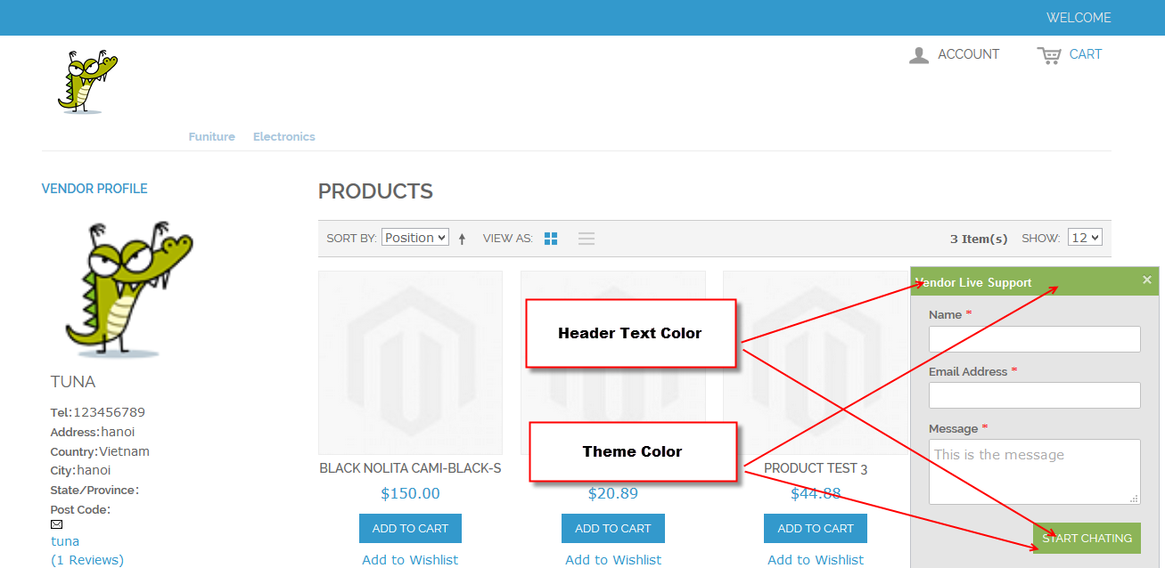Open the Black Nolita Cami product image
This screenshot has height=568, width=1165.
pyautogui.click(x=410, y=362)
